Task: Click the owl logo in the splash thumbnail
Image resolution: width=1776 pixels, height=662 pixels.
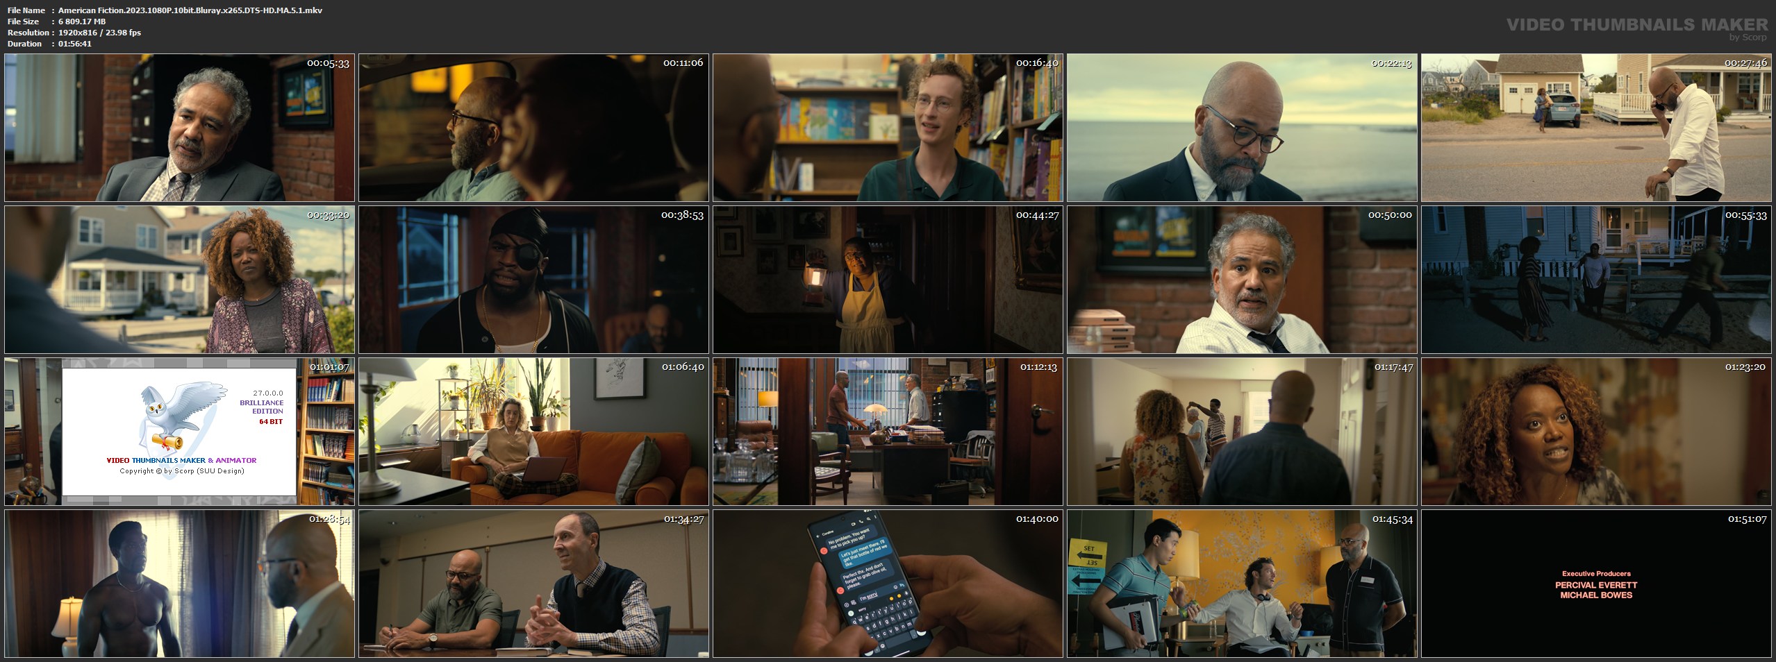Action: coord(174,418)
